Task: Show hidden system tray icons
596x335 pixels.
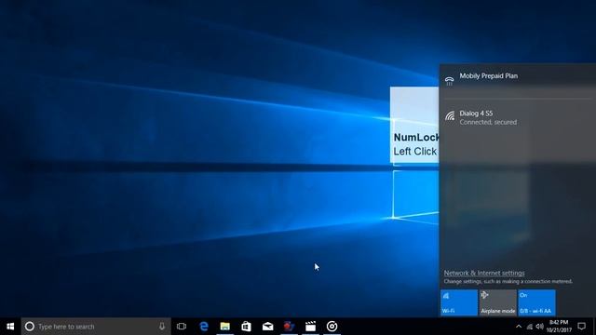Action: (519, 327)
